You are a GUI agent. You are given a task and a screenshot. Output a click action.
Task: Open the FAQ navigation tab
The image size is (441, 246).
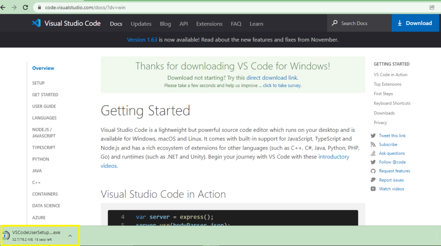236,24
